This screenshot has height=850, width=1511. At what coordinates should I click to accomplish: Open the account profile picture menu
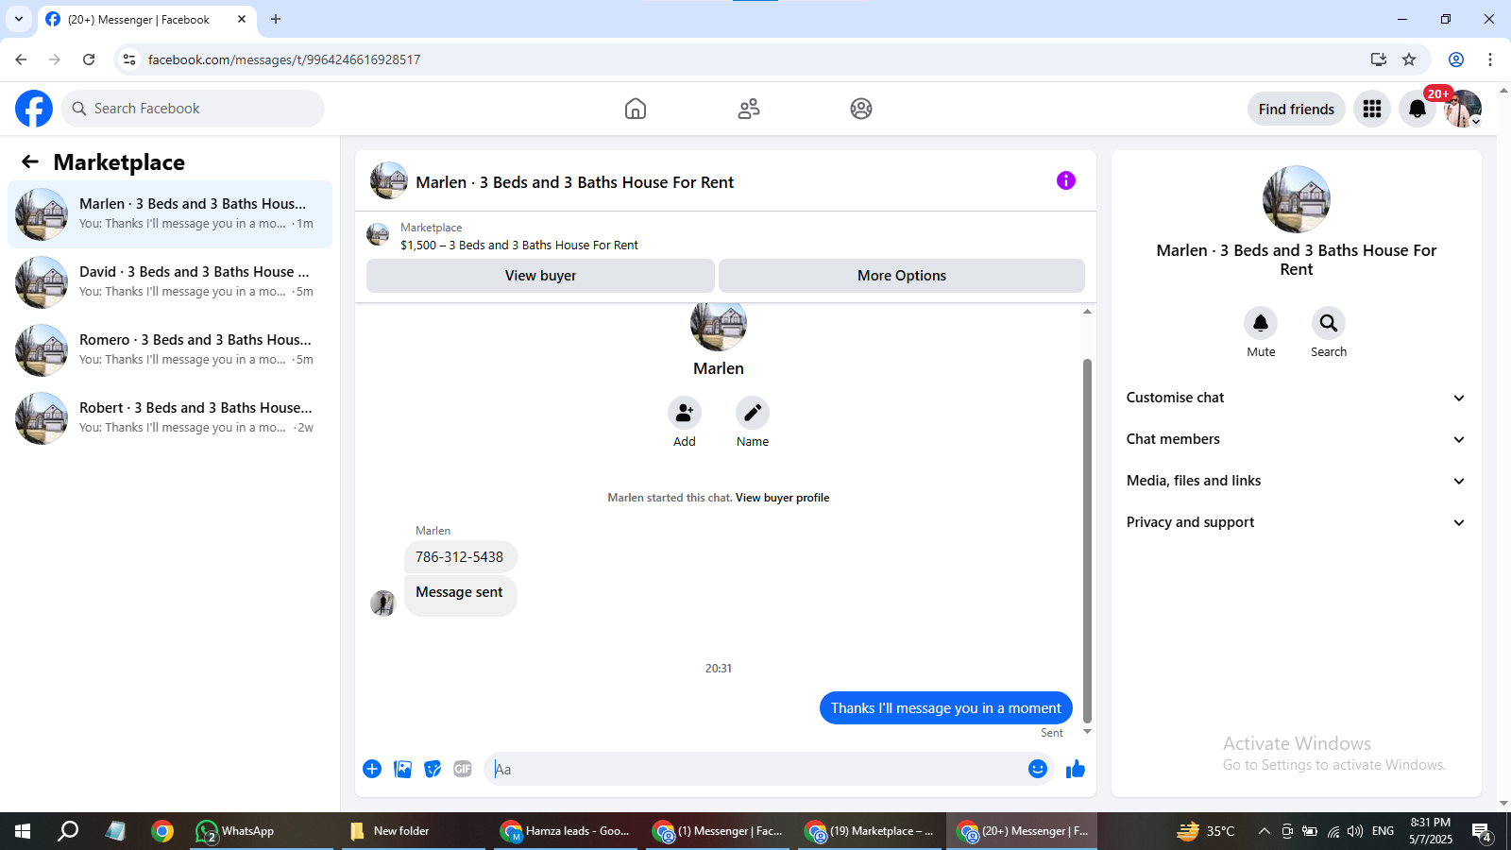tap(1463, 109)
